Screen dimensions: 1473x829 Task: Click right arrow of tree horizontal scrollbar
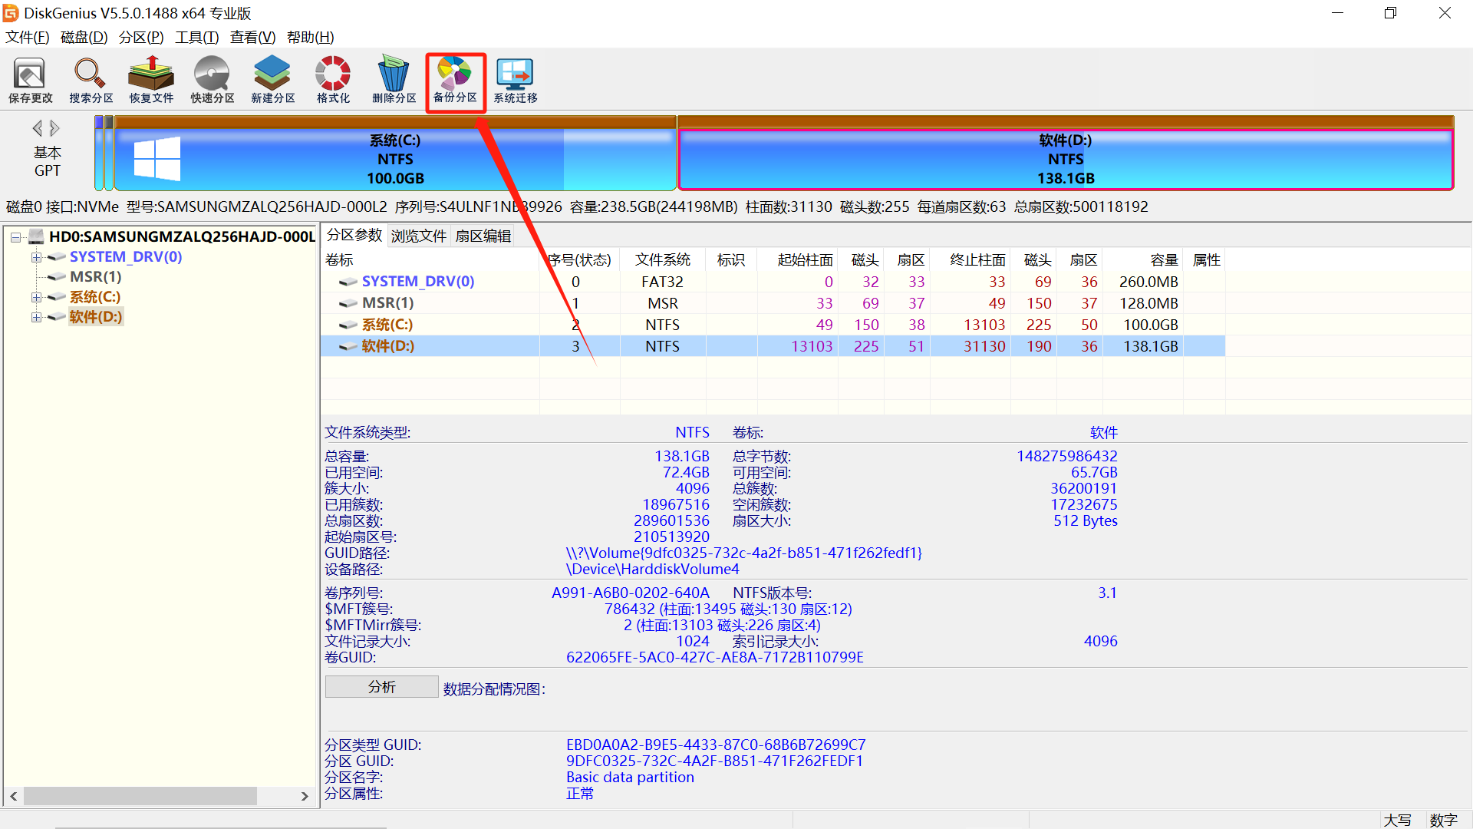305,796
